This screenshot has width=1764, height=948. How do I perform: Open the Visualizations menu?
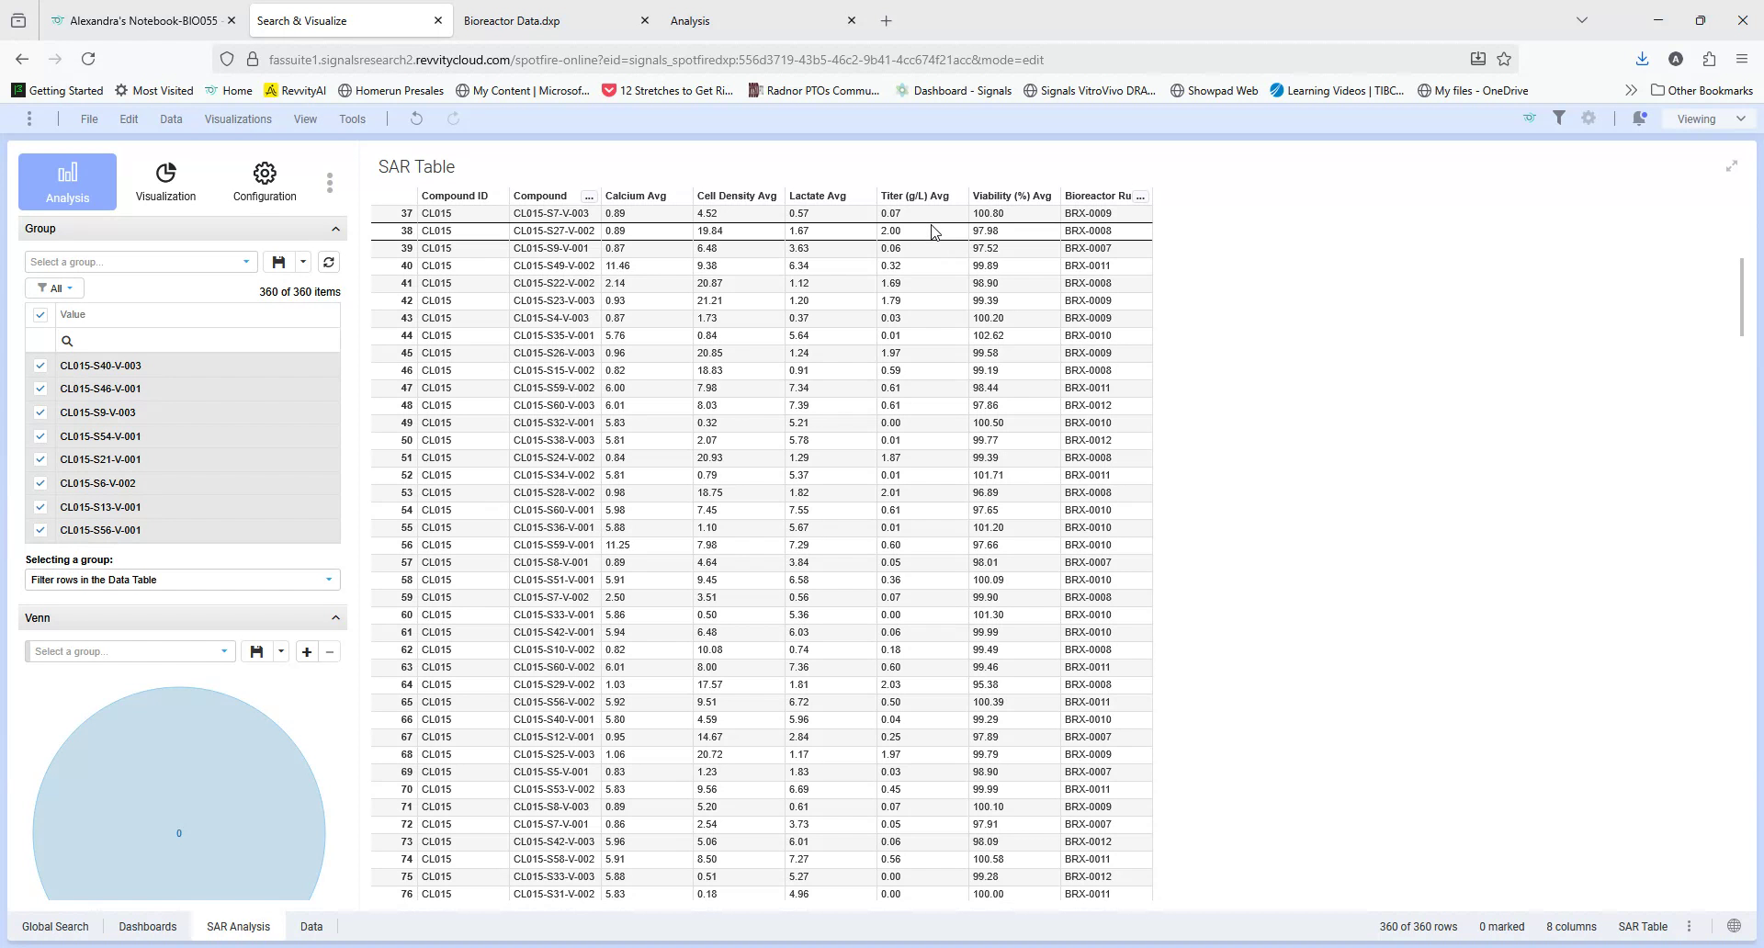click(237, 118)
